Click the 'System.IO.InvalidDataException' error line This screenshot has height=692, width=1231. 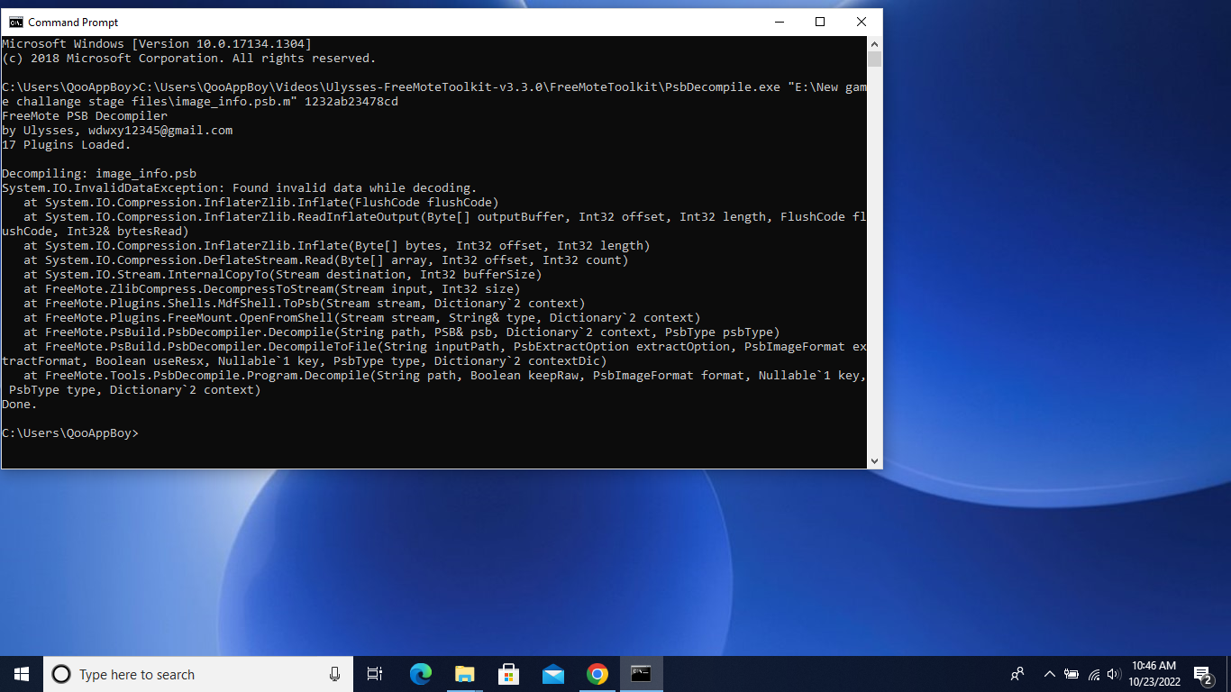(x=240, y=187)
